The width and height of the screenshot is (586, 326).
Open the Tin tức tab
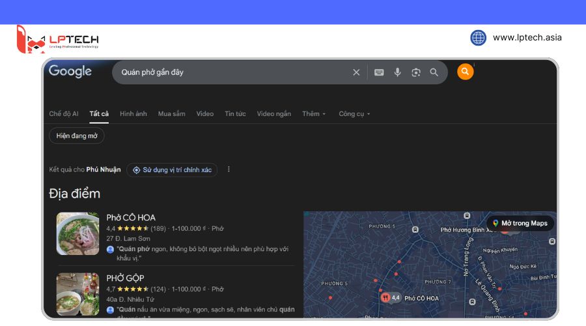[235, 114]
